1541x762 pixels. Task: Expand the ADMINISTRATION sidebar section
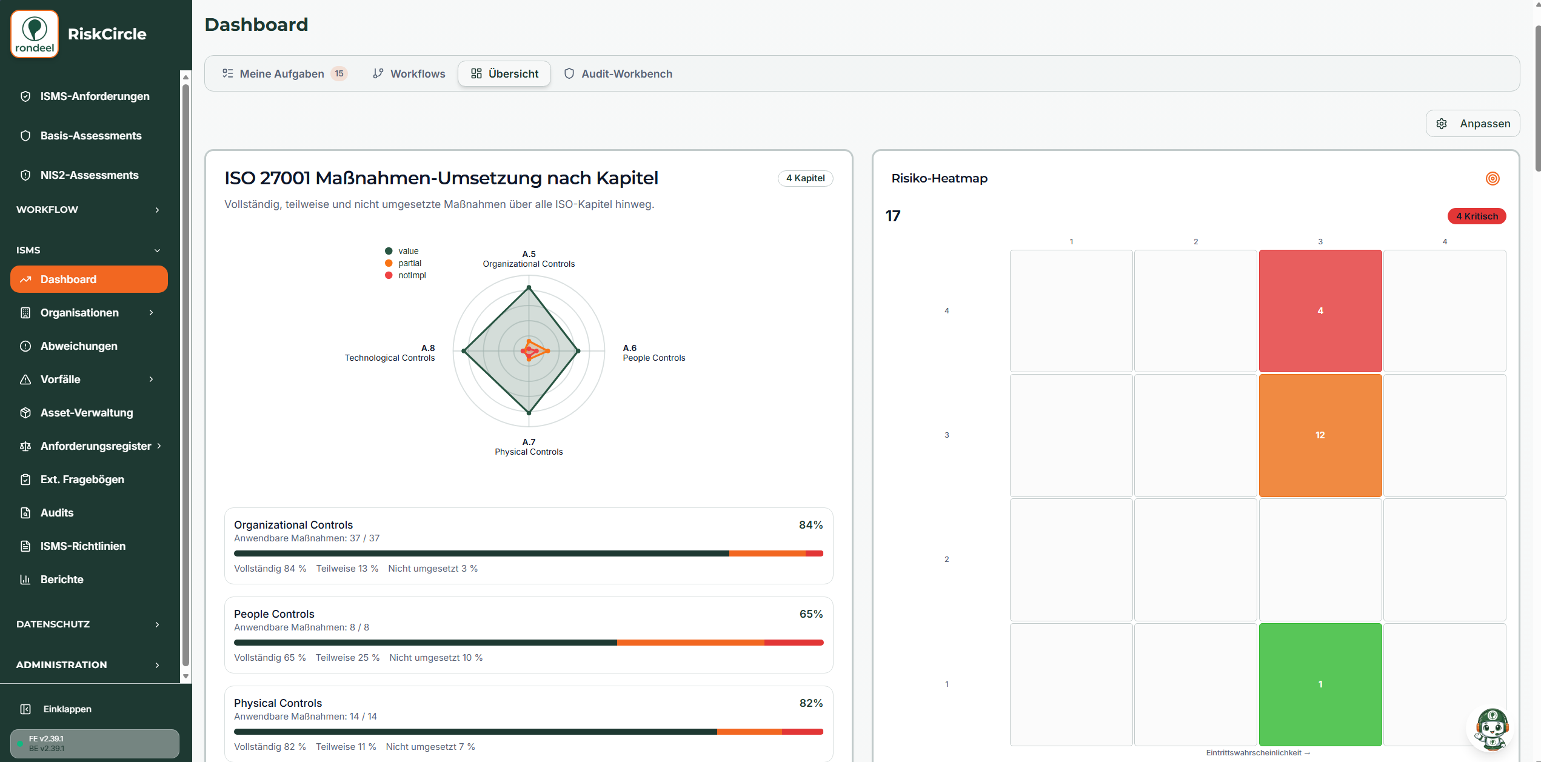[x=89, y=665]
